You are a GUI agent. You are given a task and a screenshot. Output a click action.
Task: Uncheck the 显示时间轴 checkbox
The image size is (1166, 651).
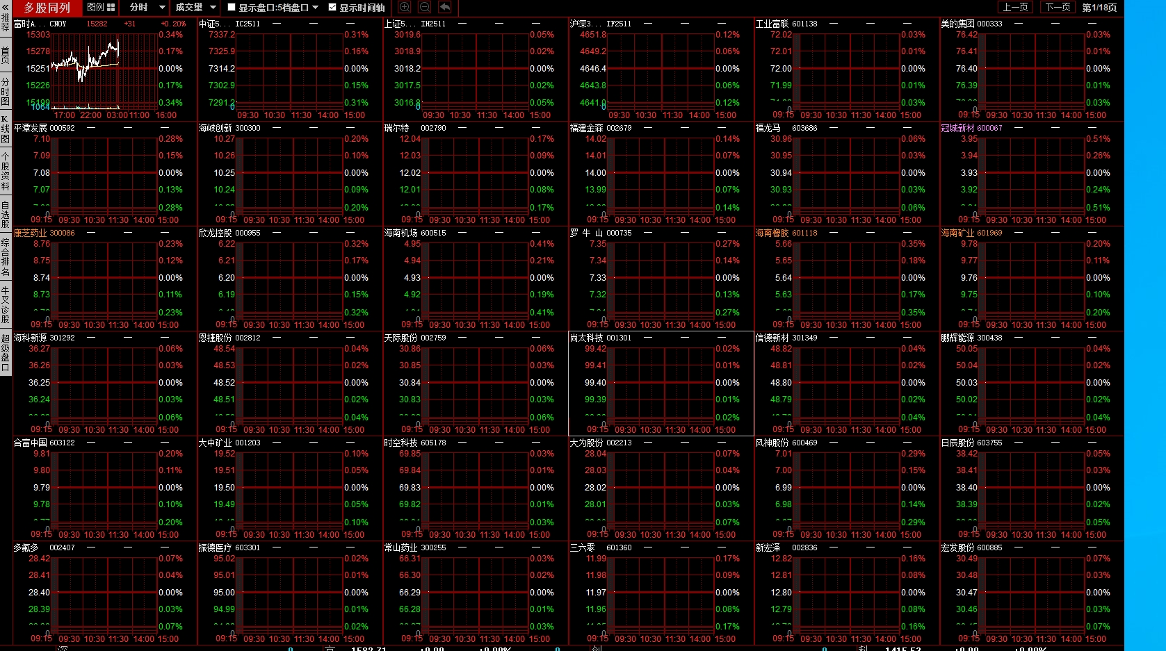point(332,8)
